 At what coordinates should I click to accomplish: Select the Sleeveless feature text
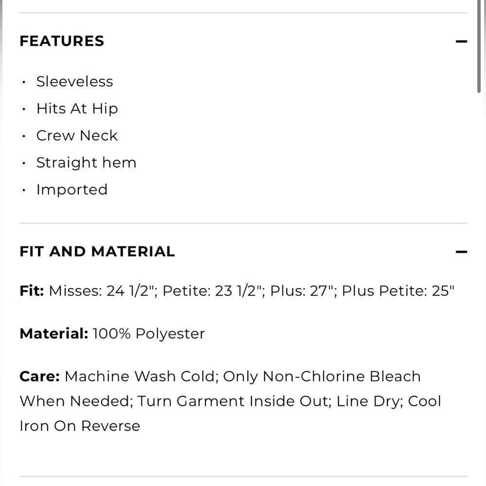[x=74, y=82]
